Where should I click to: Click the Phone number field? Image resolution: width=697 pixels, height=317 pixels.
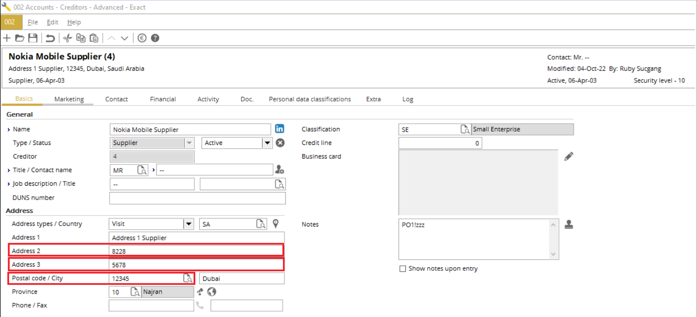tap(151, 306)
